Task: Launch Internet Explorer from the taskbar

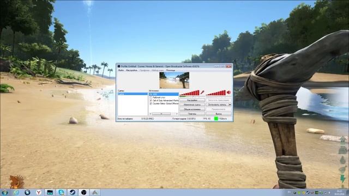Action: (x=16, y=192)
